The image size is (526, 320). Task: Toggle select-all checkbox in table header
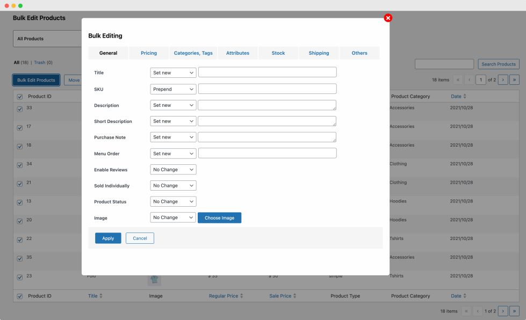click(x=20, y=97)
